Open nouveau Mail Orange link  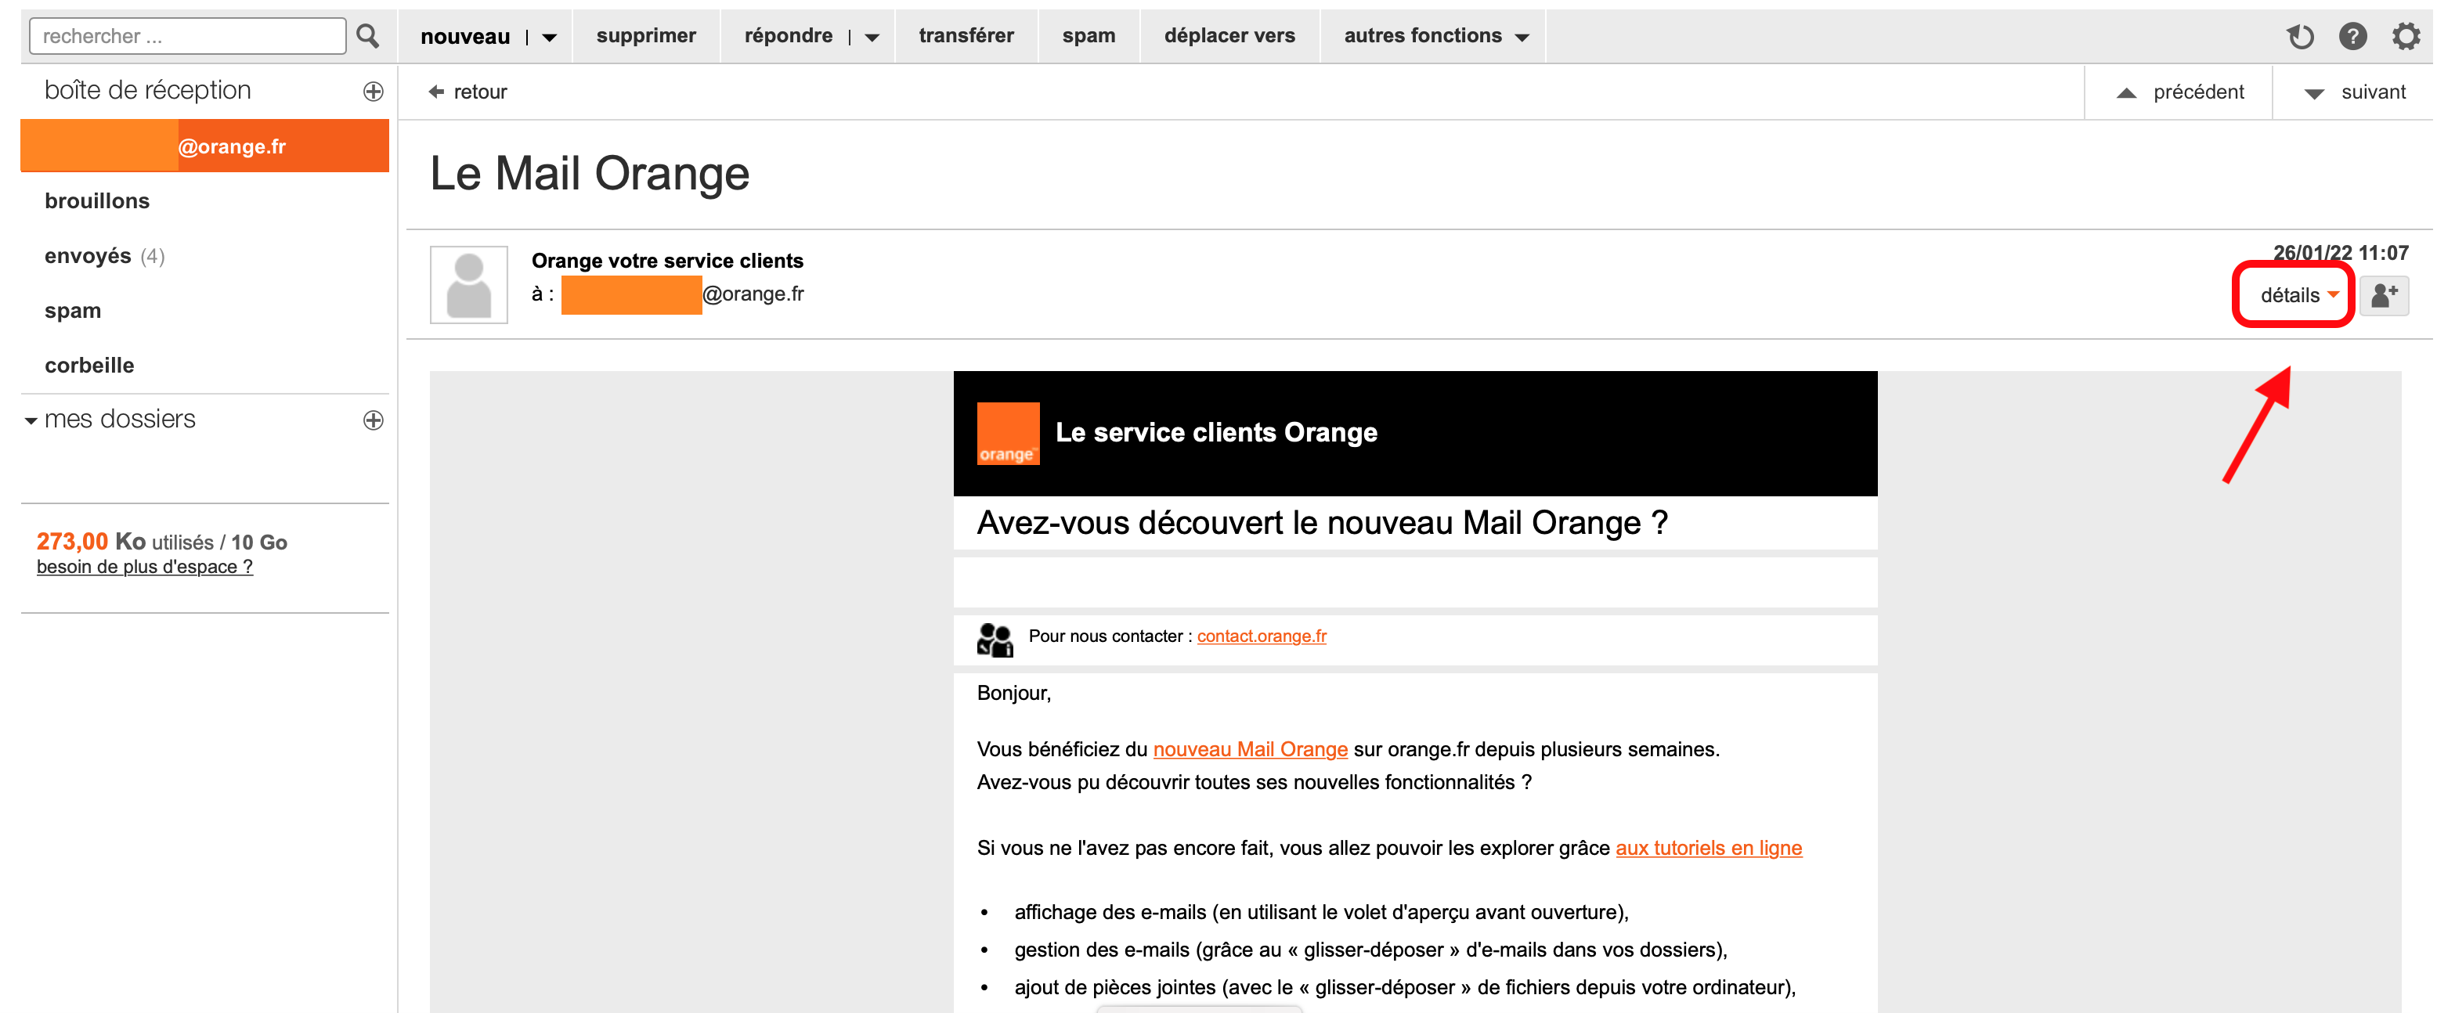tap(1250, 749)
